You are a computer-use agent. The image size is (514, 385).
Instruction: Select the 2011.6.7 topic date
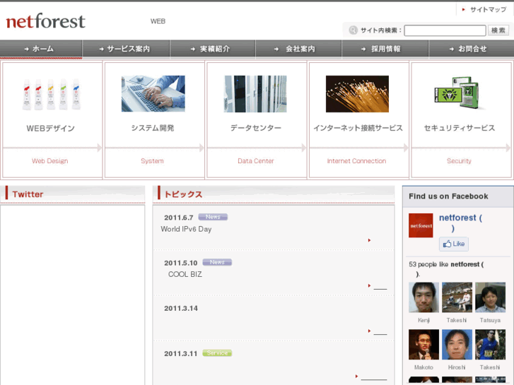179,218
